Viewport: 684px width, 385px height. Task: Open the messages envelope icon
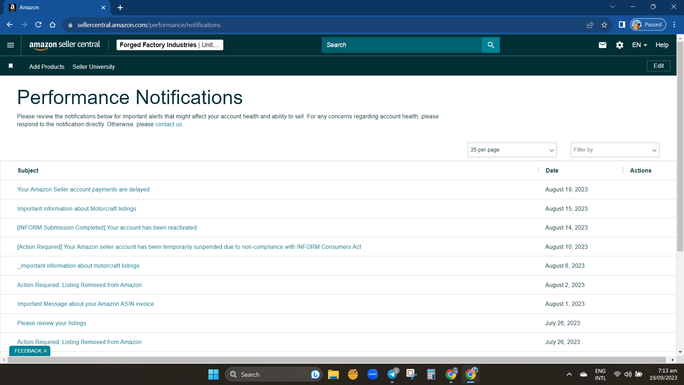click(602, 45)
